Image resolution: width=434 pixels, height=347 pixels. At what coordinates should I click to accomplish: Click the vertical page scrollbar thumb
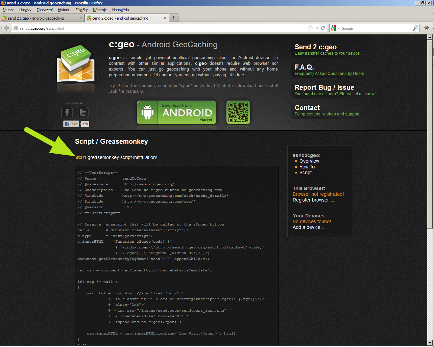[431, 135]
